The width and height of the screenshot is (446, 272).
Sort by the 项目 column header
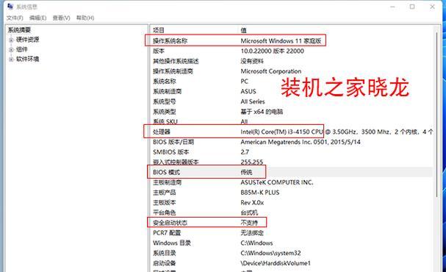click(159, 30)
